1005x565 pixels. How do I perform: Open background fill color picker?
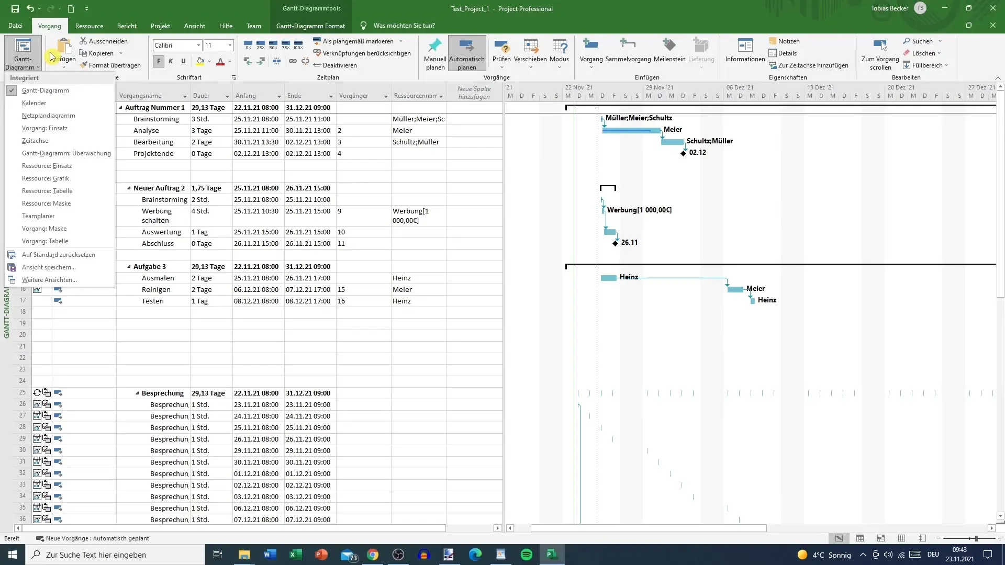click(209, 61)
